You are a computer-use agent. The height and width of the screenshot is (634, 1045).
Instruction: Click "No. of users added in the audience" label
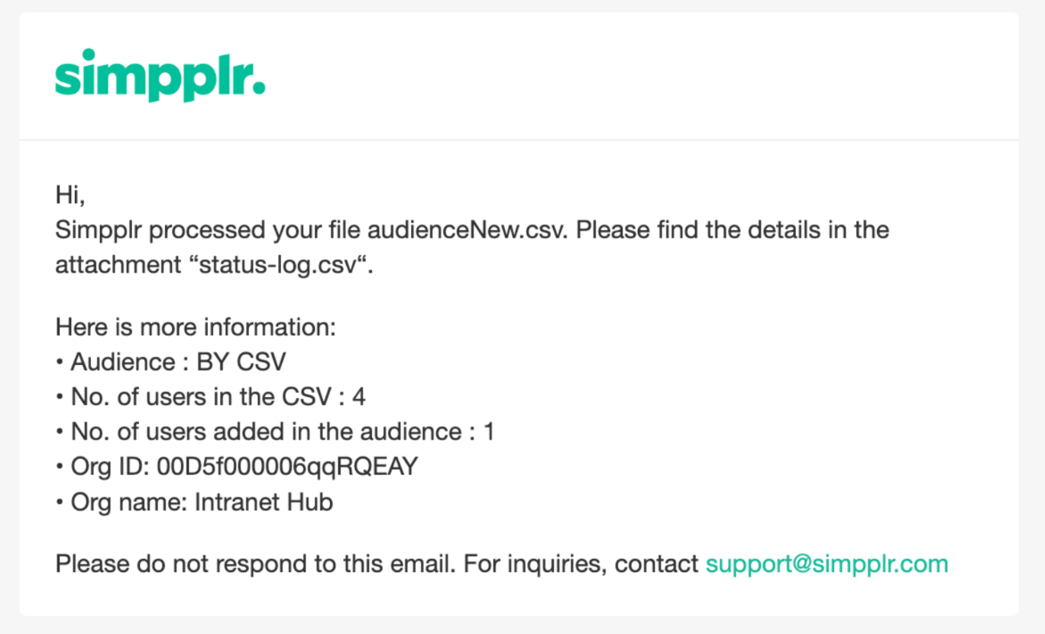[x=267, y=432]
